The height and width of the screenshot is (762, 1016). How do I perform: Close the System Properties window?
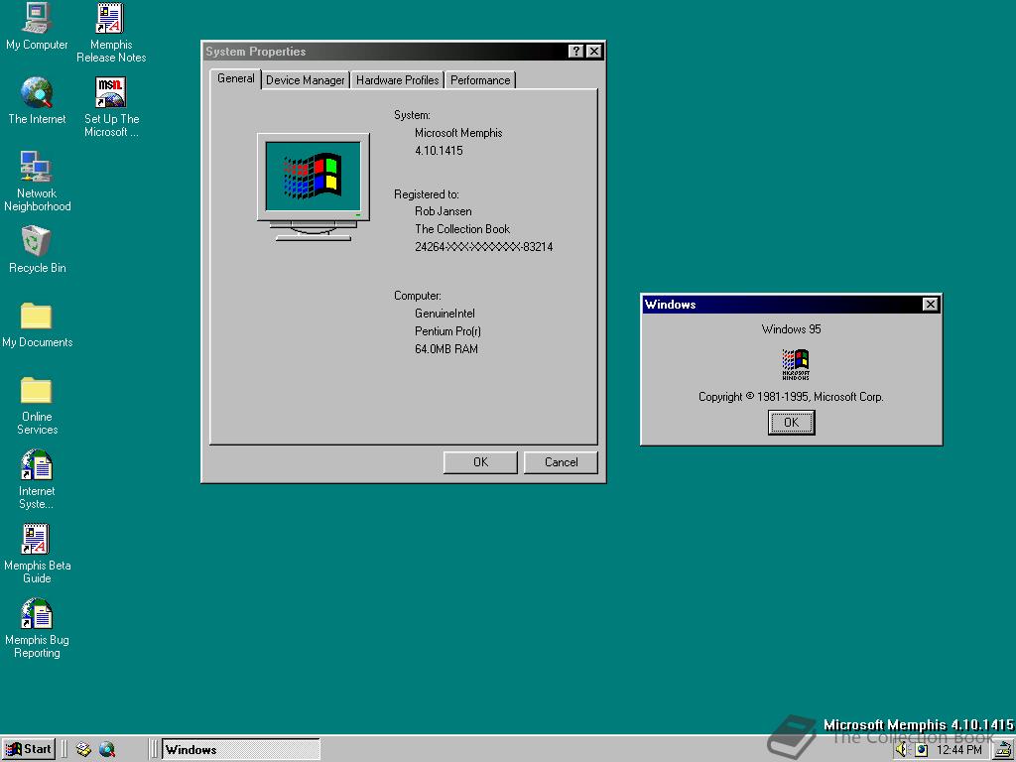point(593,52)
